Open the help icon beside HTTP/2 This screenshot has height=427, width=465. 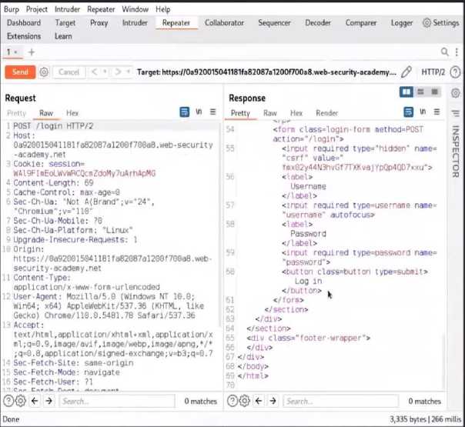point(454,72)
